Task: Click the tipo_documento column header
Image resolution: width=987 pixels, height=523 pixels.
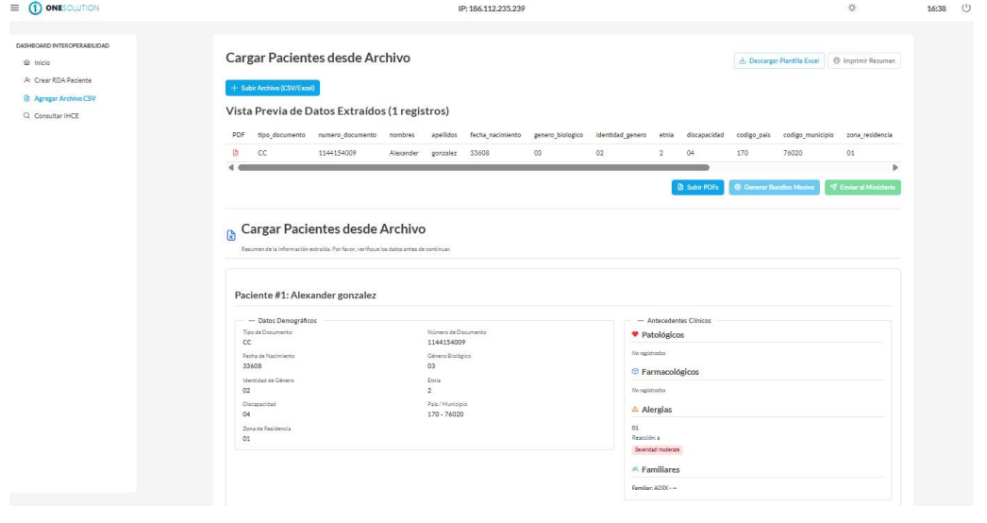Action: pyautogui.click(x=281, y=135)
